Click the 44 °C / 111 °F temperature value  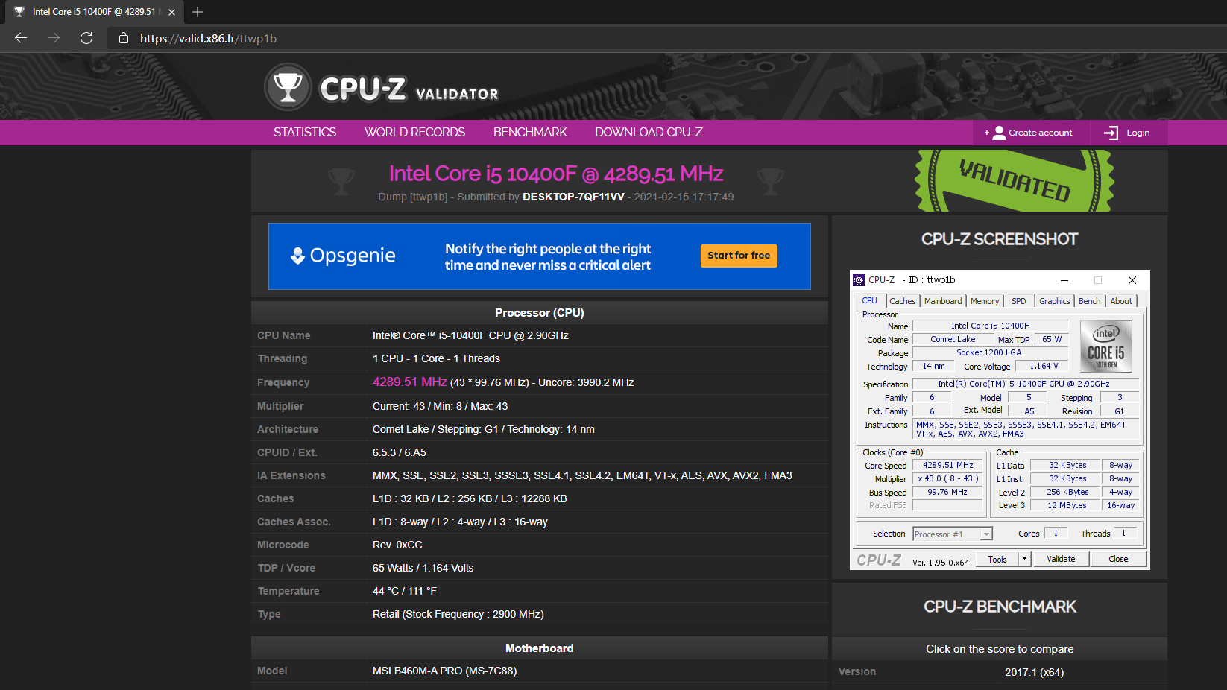(x=405, y=591)
